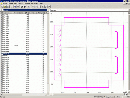Screen dimensions: 130x98
Task: Click the Cut scissors toolbar icon
Action: tap(12, 7)
